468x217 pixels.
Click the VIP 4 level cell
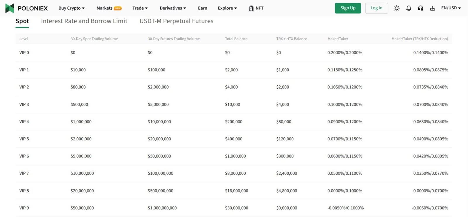[x=24, y=122]
